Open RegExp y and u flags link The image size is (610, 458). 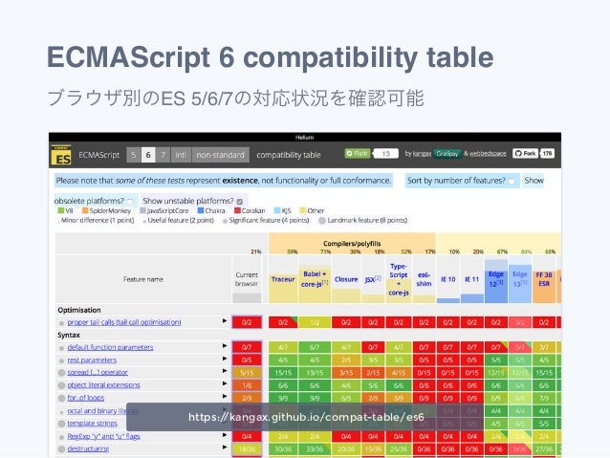click(103, 437)
